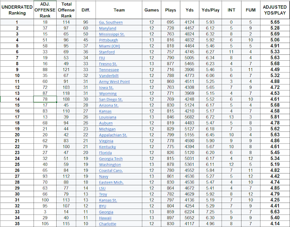Select the Games column header

[151, 10]
